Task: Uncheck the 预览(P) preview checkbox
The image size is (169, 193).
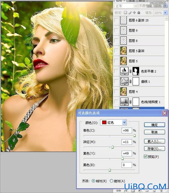Action: click(x=145, y=156)
